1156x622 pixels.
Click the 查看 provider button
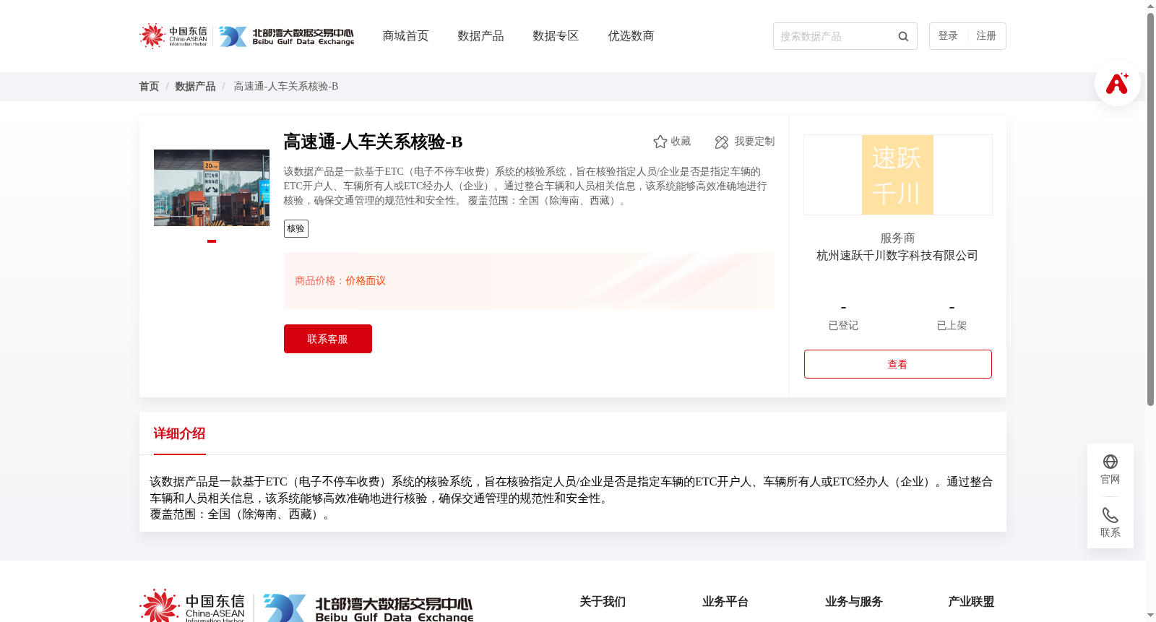pyautogui.click(x=898, y=364)
